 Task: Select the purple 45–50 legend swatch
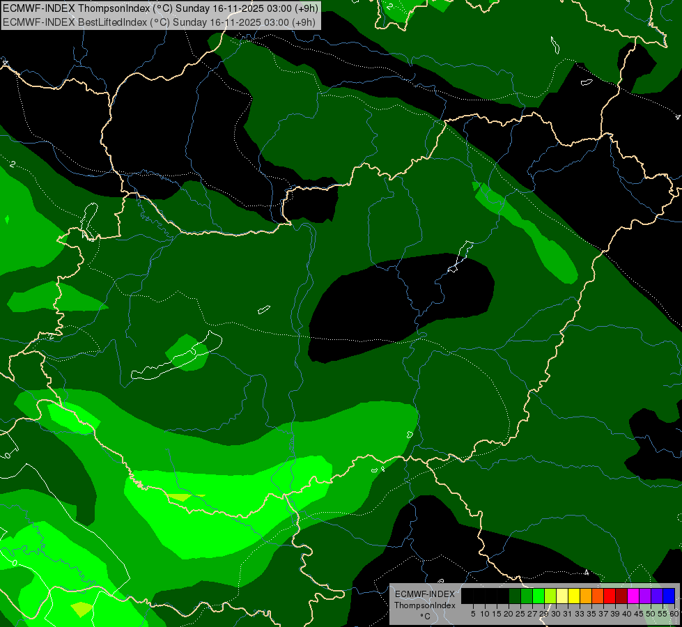(x=645, y=596)
